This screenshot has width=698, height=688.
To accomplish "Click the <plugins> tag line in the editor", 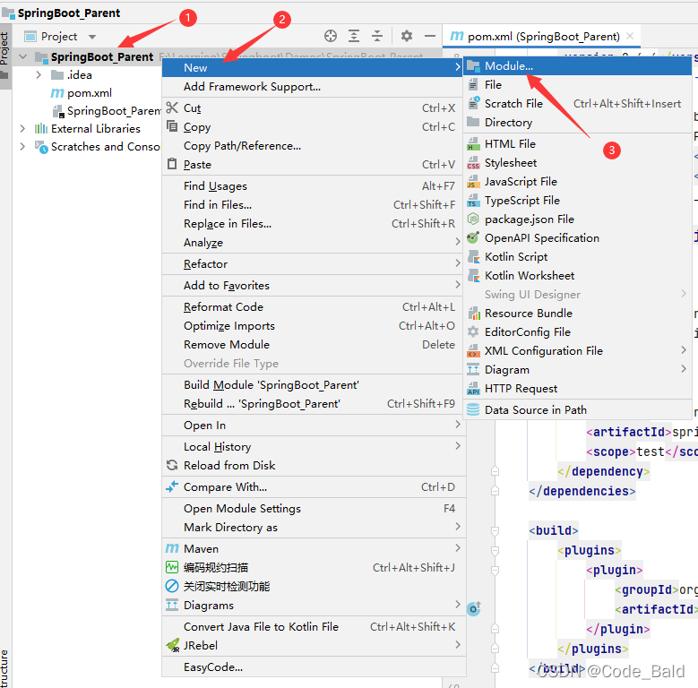I will [589, 550].
